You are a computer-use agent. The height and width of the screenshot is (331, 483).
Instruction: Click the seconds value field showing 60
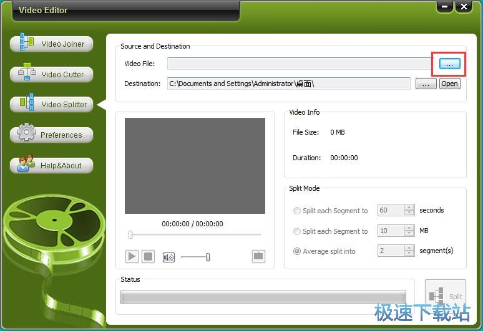click(391, 210)
